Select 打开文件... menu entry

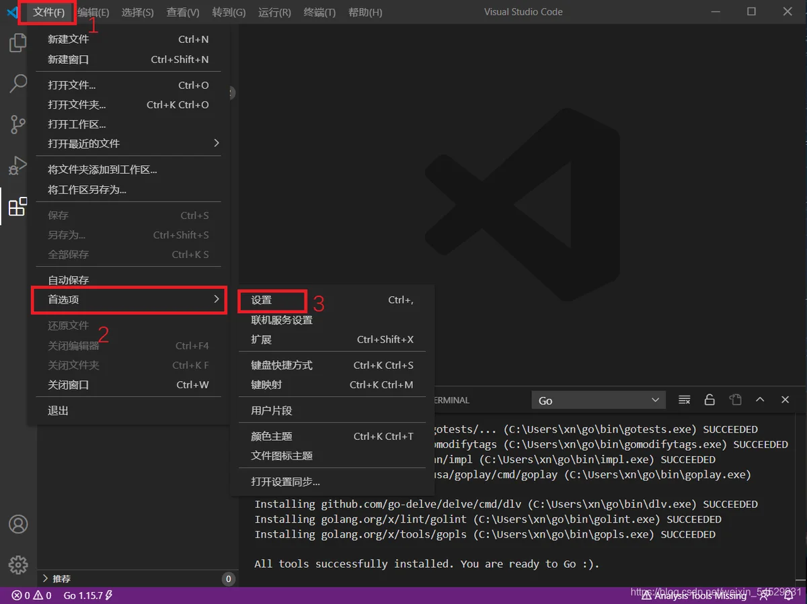click(x=128, y=85)
